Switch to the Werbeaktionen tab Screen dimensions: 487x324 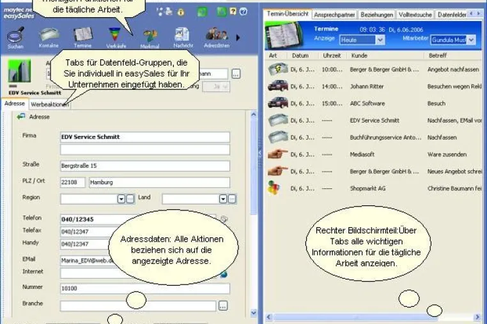50,105
